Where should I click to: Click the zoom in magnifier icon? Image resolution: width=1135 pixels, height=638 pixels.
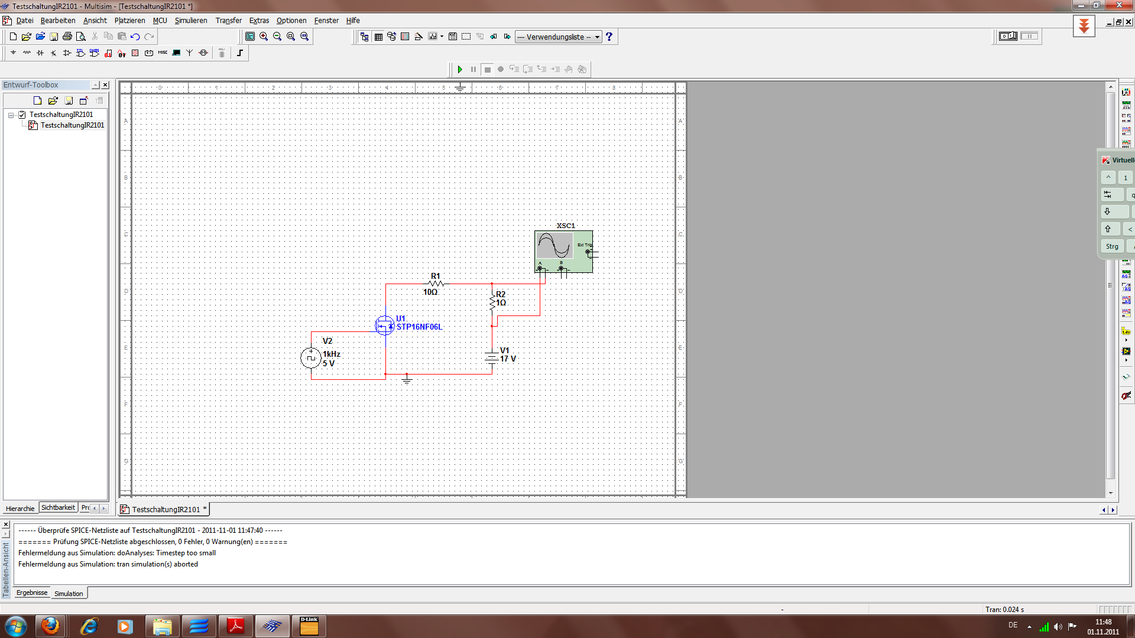coord(264,37)
